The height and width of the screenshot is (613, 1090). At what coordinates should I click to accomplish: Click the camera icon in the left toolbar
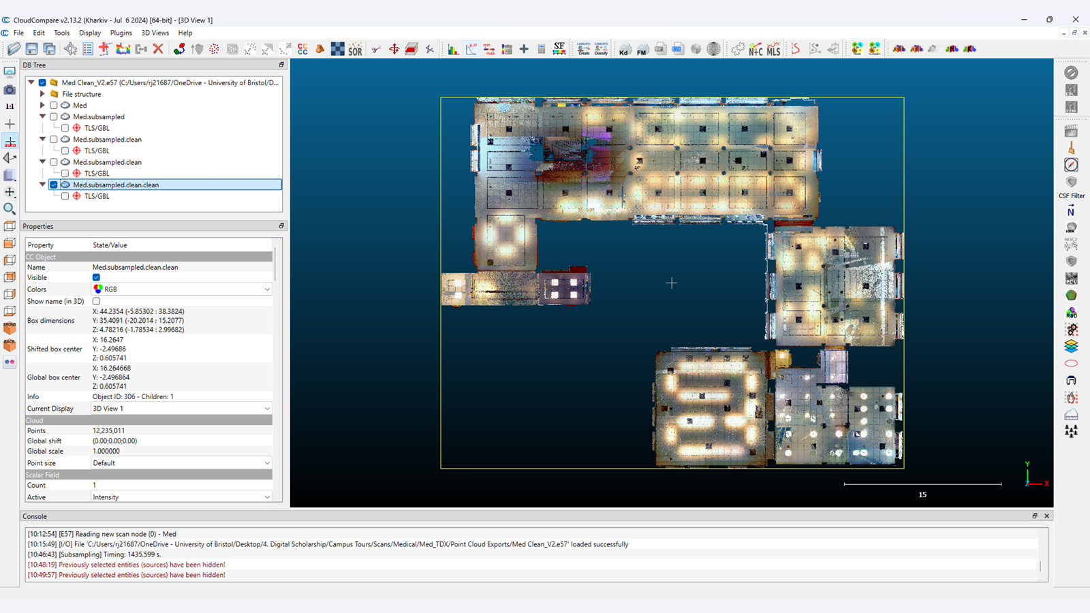pos(10,89)
